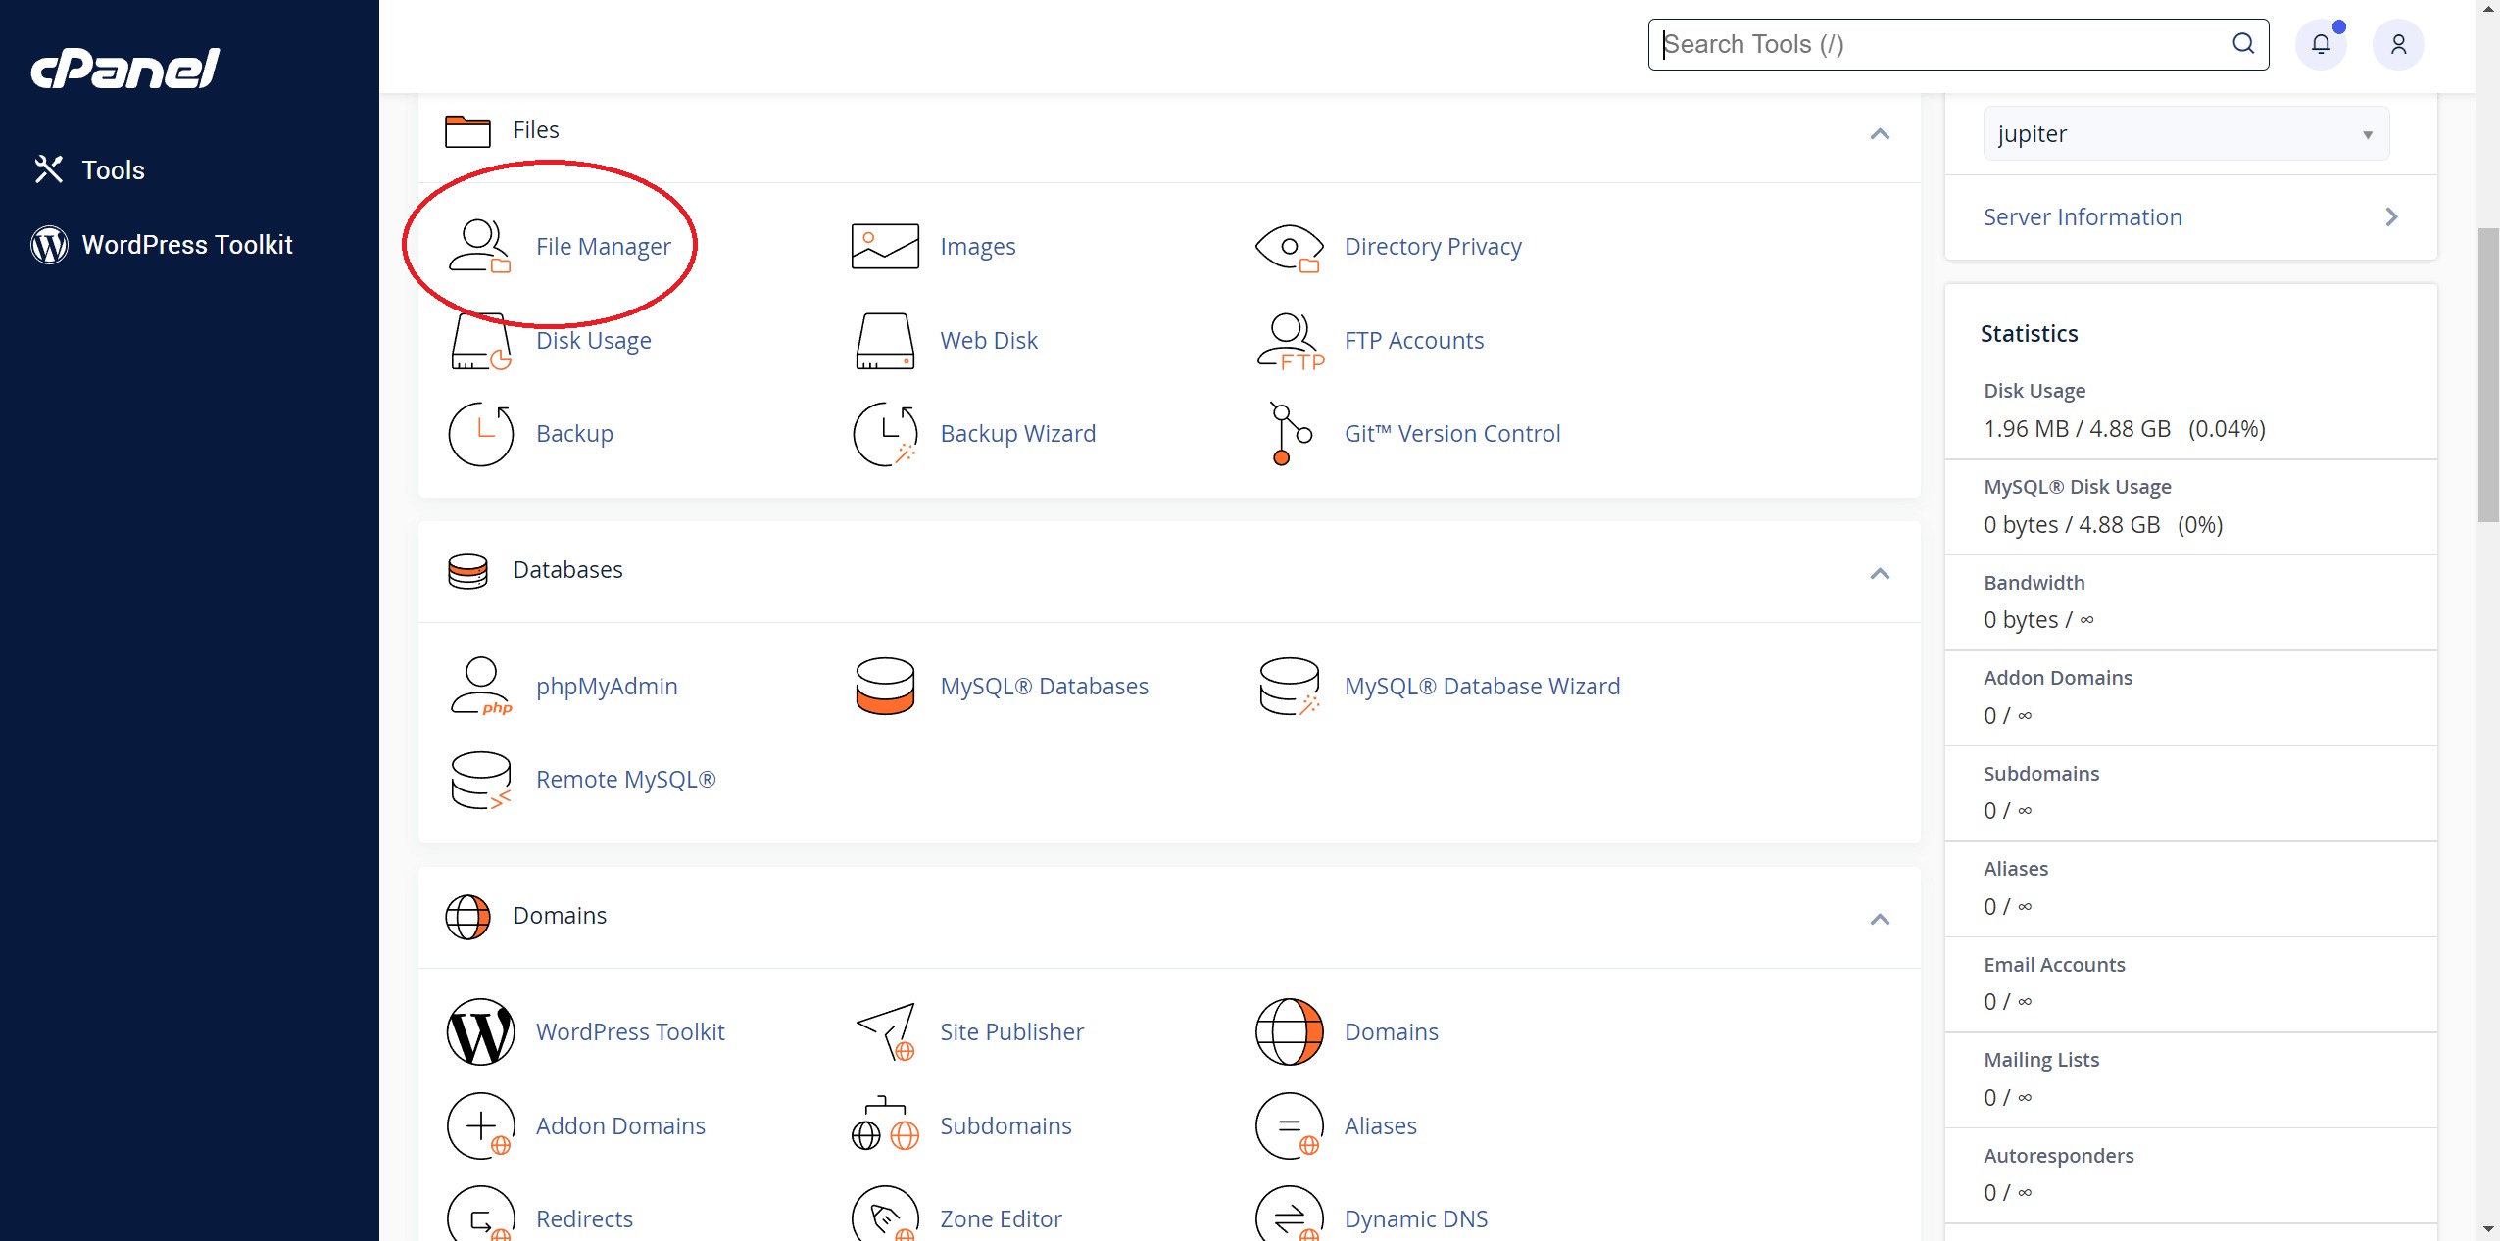This screenshot has width=2500, height=1241.
Task: Open the jupiter theme dropdown
Action: coord(2185,133)
